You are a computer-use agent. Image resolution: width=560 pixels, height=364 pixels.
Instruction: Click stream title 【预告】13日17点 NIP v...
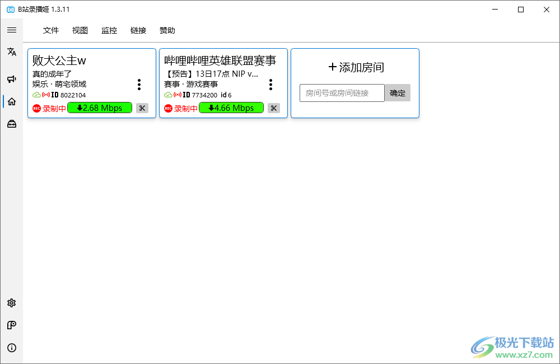pyautogui.click(x=211, y=74)
